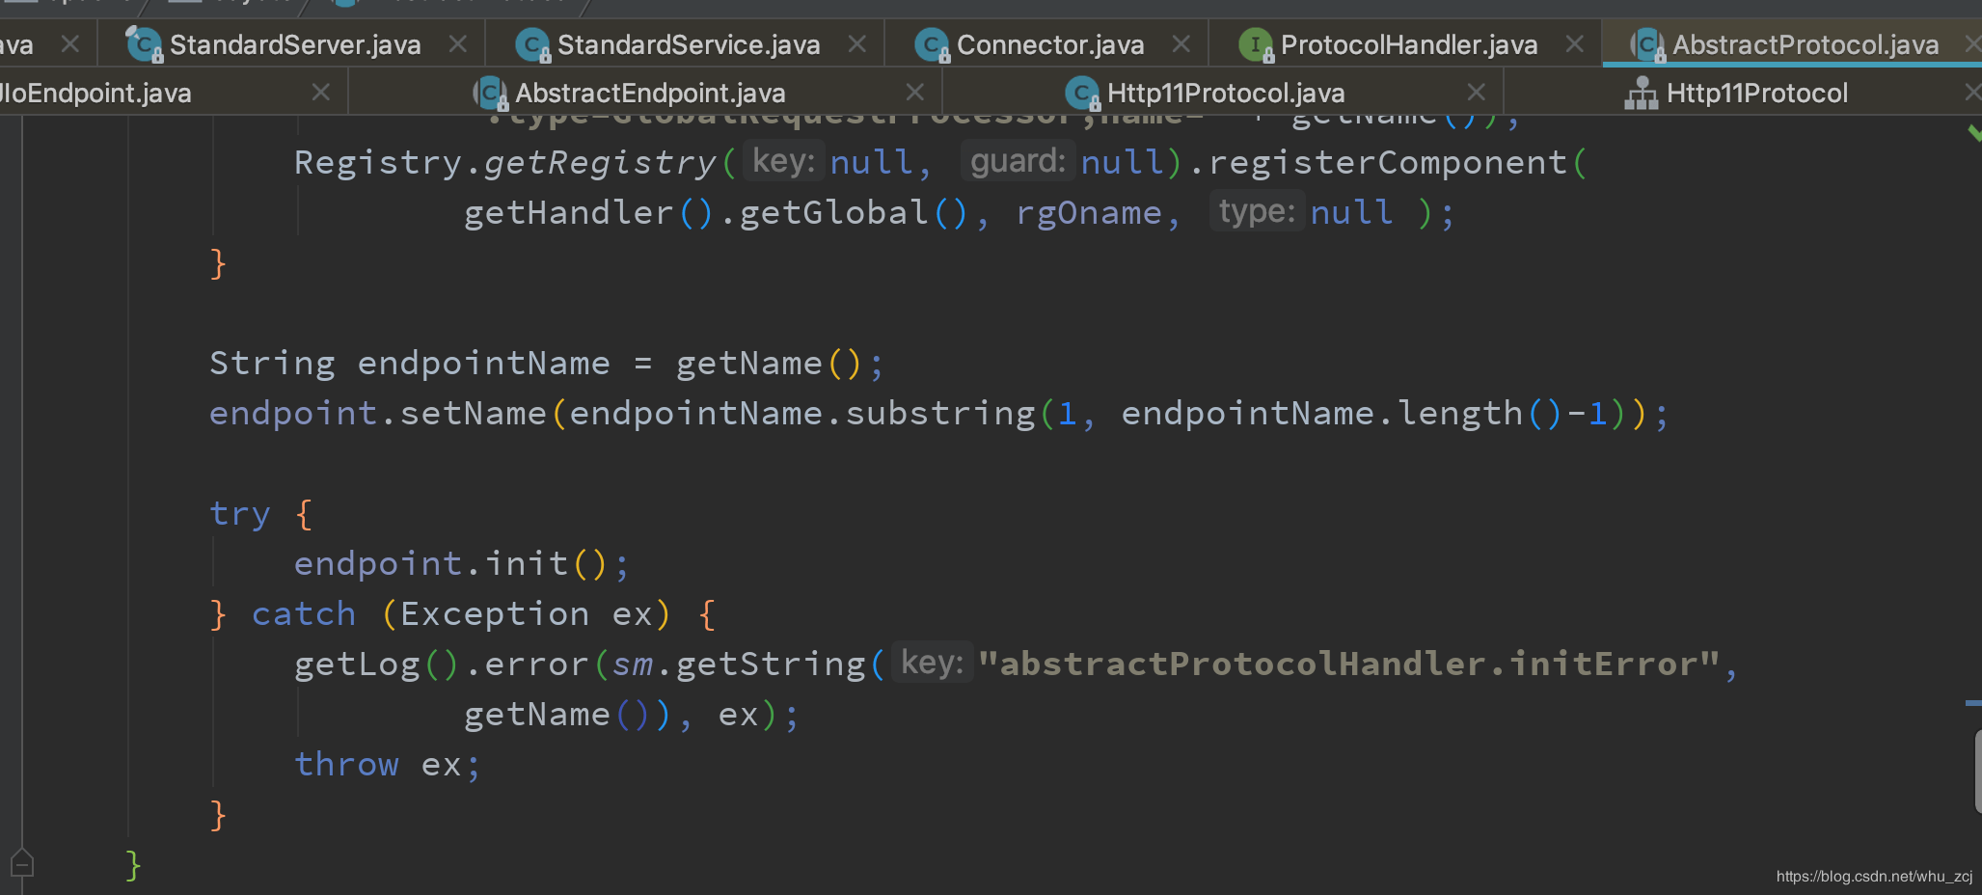Close the AbstractEndpoint.java tab
The height and width of the screenshot is (895, 1982).
(914, 93)
